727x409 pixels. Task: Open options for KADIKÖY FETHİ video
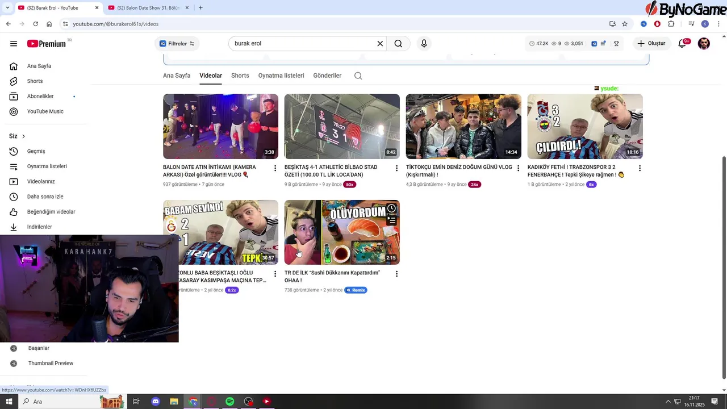coord(640,168)
